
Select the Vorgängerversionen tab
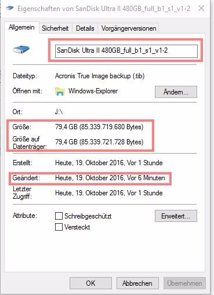(129, 28)
